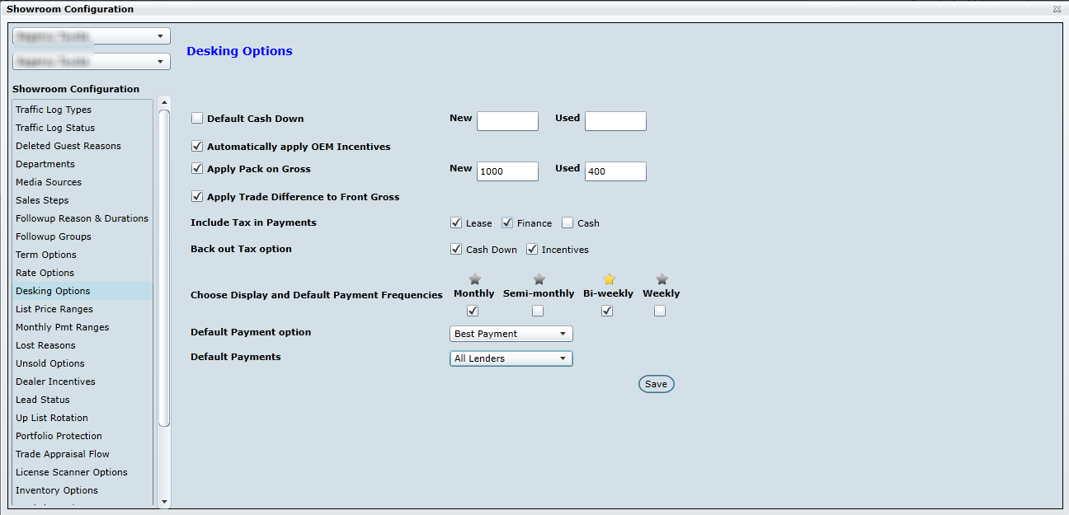Select Dealer Incentives from sidebar

(55, 382)
